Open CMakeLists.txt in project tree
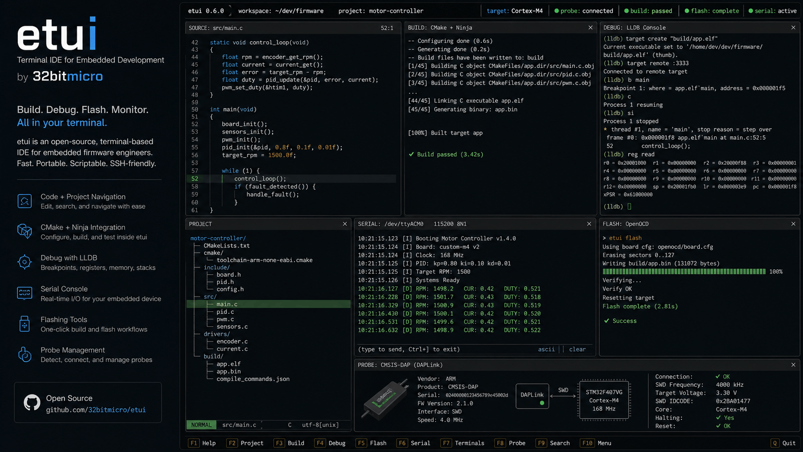 point(227,245)
